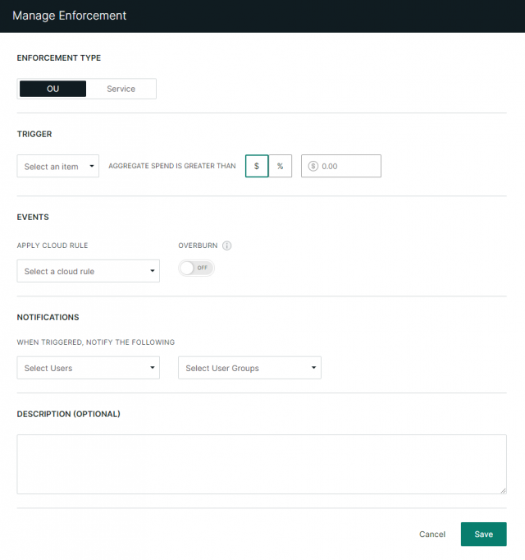The width and height of the screenshot is (525, 560).
Task: Select the OU enforcement type
Action: coord(52,89)
